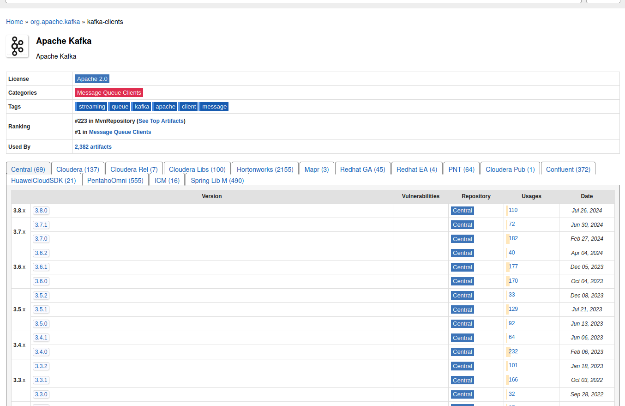Switch to the Hortonworks (2155) tab

(x=265, y=169)
